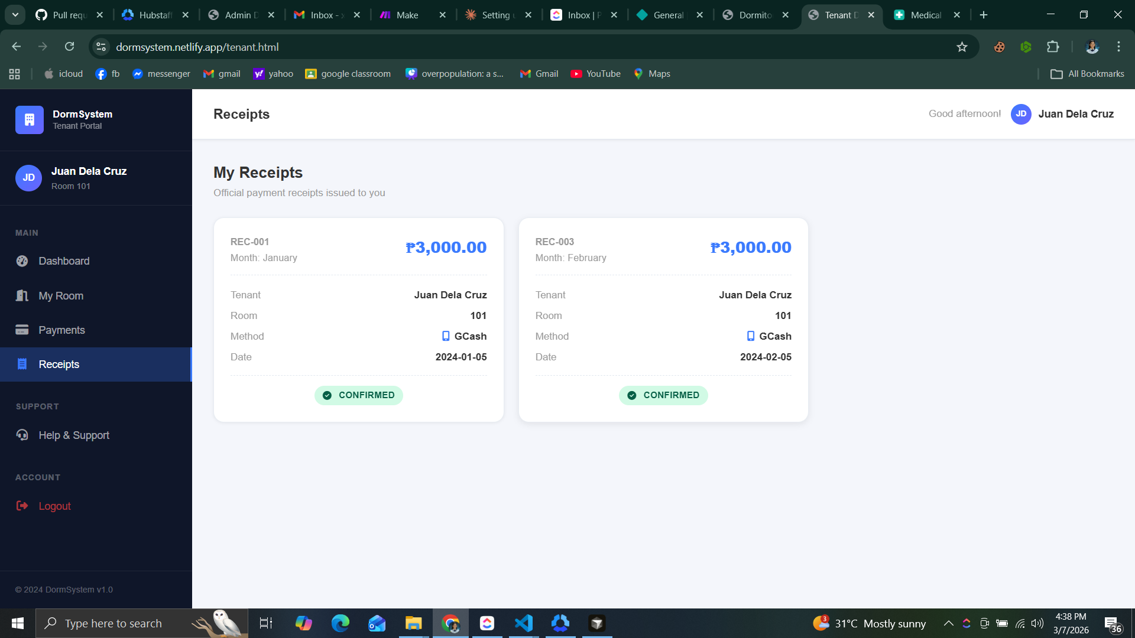This screenshot has height=638, width=1135.
Task: Toggle the bookmark star in address bar
Action: pos(961,47)
